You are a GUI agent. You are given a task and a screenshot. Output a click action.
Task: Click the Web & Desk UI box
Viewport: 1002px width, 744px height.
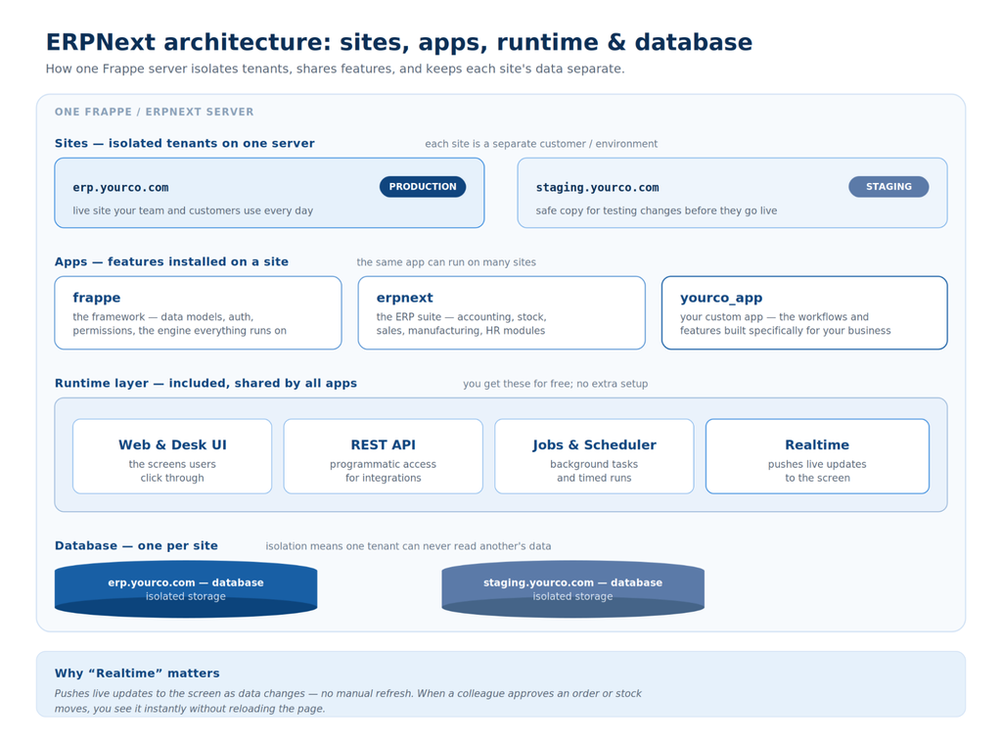tap(172, 456)
